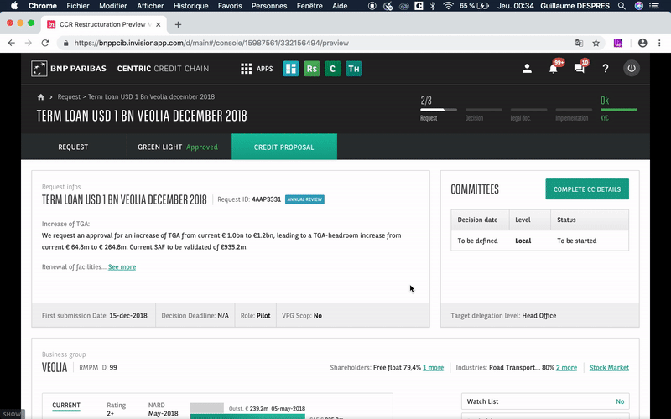Go forward to next page
The height and width of the screenshot is (419, 671).
[29, 43]
